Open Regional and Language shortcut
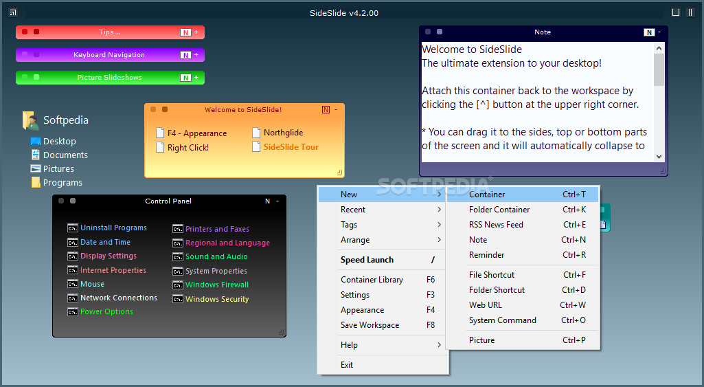The height and width of the screenshot is (387, 704). [x=221, y=243]
